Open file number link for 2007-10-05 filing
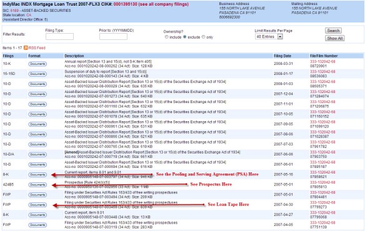 click(x=322, y=112)
